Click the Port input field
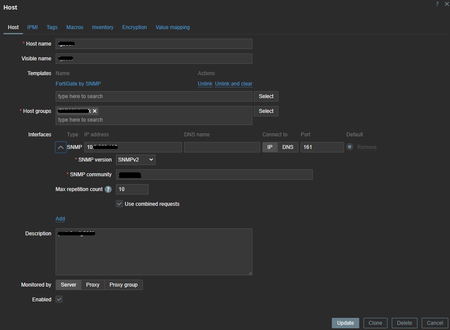This screenshot has height=330, width=450. click(x=322, y=147)
